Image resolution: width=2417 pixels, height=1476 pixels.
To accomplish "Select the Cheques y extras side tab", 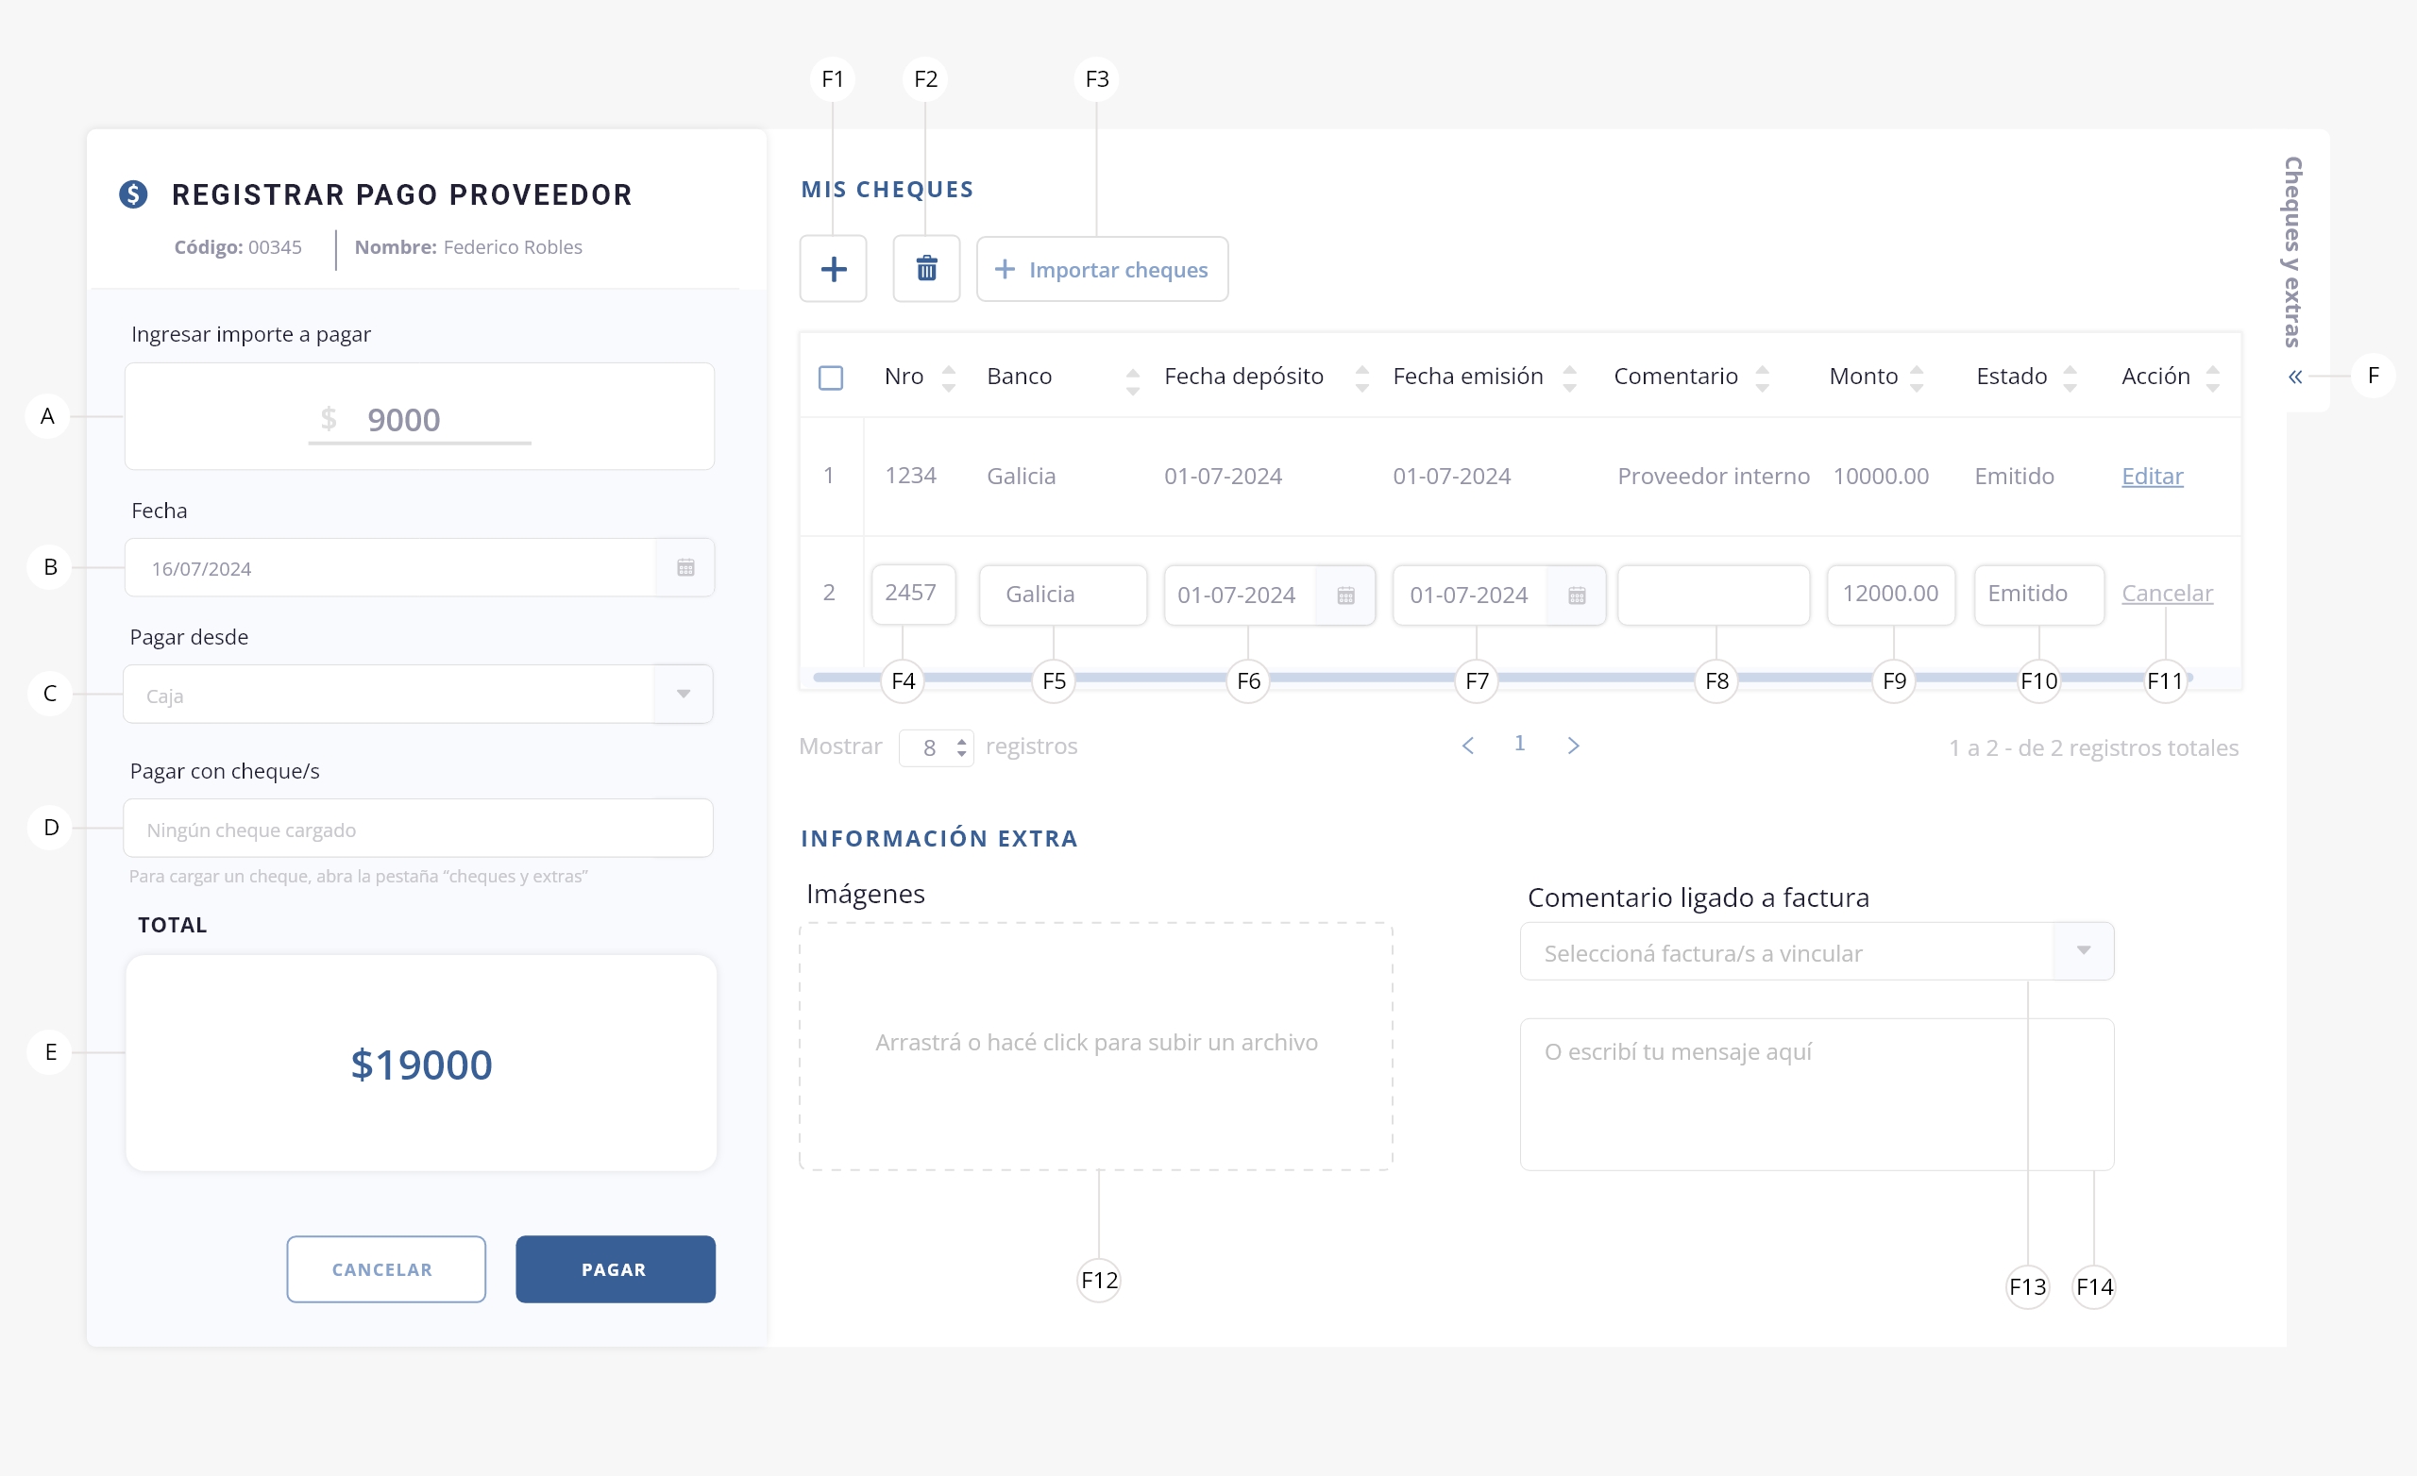I will pos(2292,252).
